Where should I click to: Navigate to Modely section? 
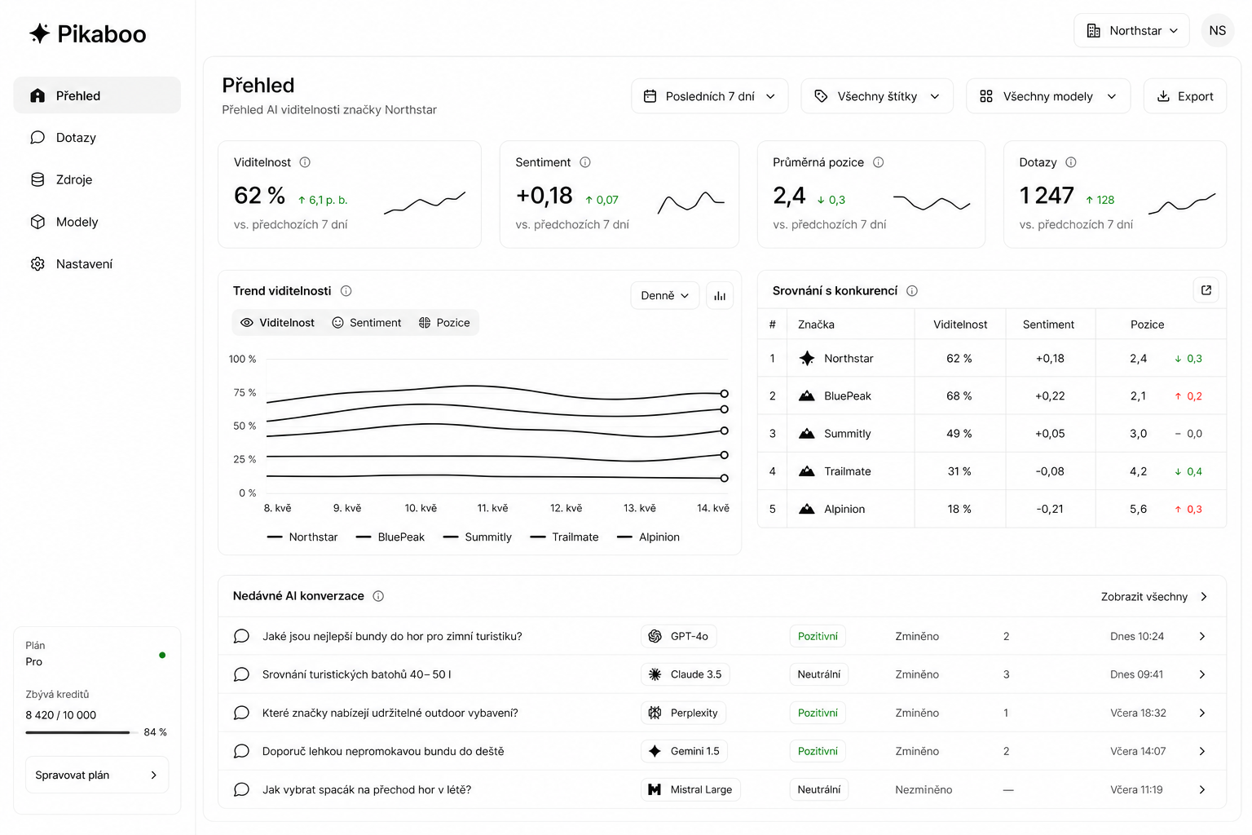[97, 222]
